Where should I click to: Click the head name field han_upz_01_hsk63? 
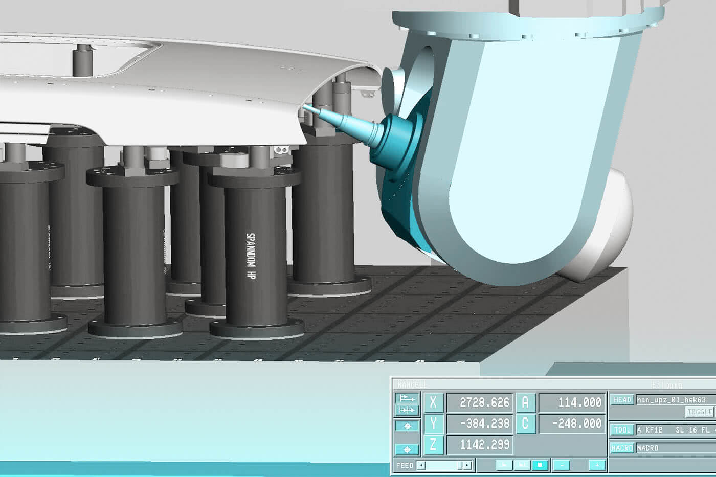coord(675,400)
